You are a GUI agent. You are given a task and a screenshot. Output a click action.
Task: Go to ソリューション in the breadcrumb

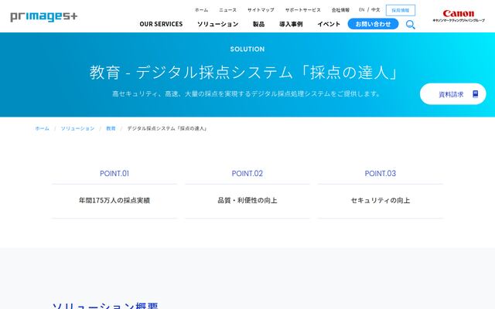click(x=77, y=128)
